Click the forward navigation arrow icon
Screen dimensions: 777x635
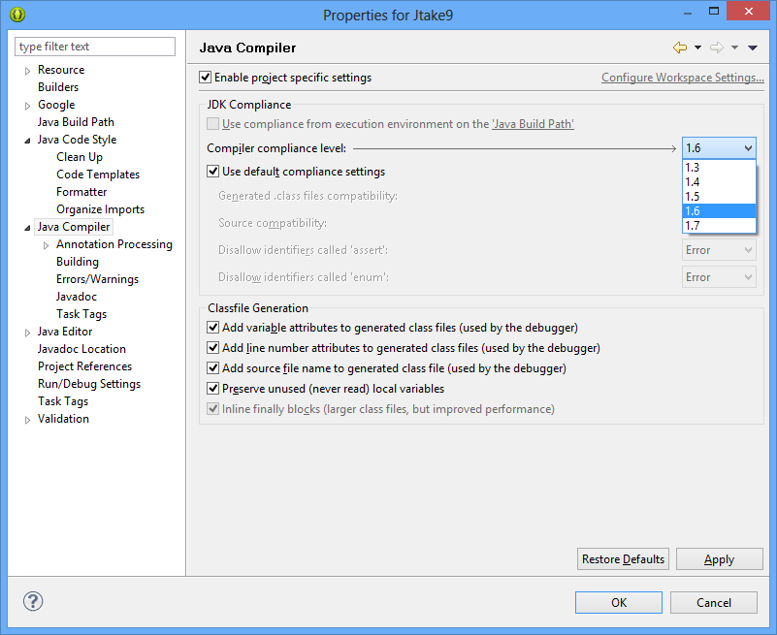[717, 48]
